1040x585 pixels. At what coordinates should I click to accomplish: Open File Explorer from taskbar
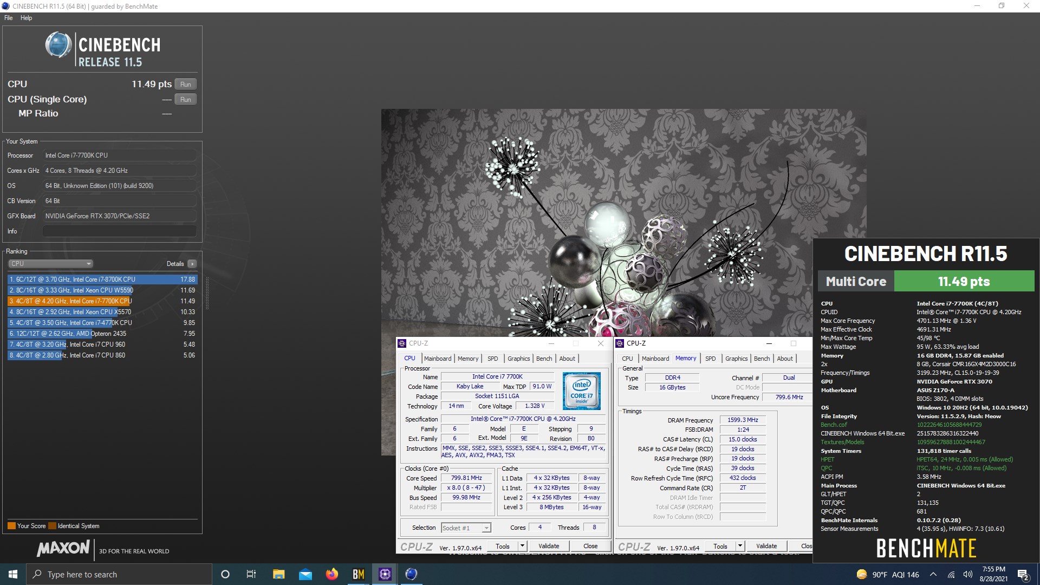(278, 574)
